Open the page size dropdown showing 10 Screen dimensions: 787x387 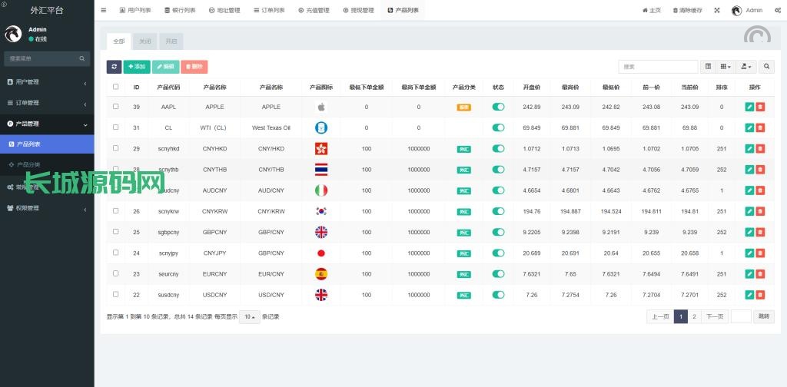[249, 316]
